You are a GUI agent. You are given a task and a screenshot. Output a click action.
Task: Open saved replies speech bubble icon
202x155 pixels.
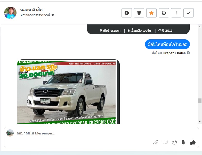click(x=165, y=142)
